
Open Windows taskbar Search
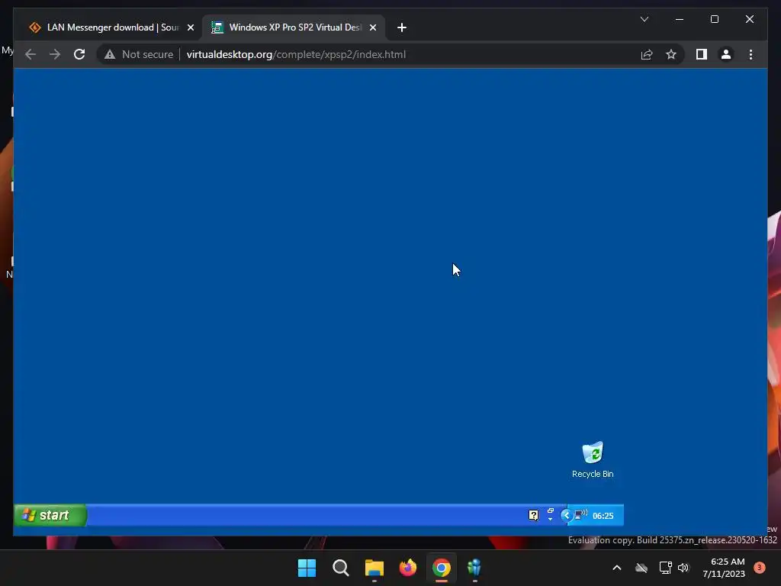click(x=341, y=568)
